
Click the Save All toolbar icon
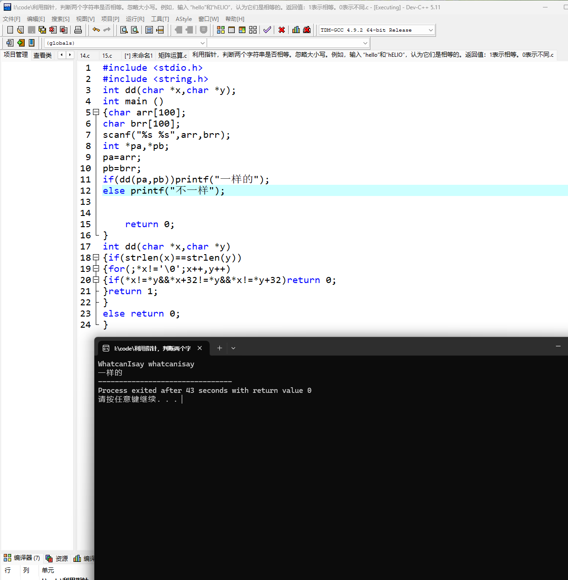(x=42, y=30)
